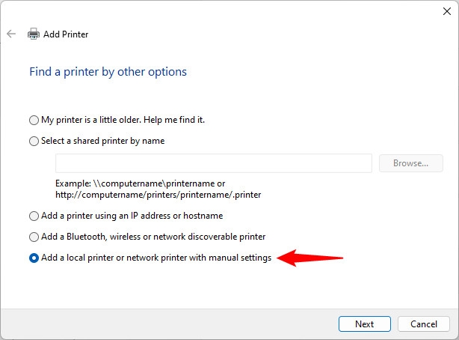
Task: Click the red arrow annotation
Action: pyautogui.click(x=309, y=258)
